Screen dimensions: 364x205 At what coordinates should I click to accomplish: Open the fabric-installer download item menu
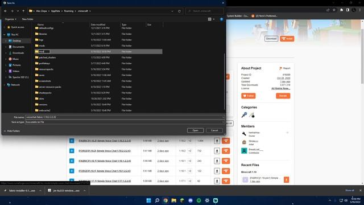[x=40, y=191]
